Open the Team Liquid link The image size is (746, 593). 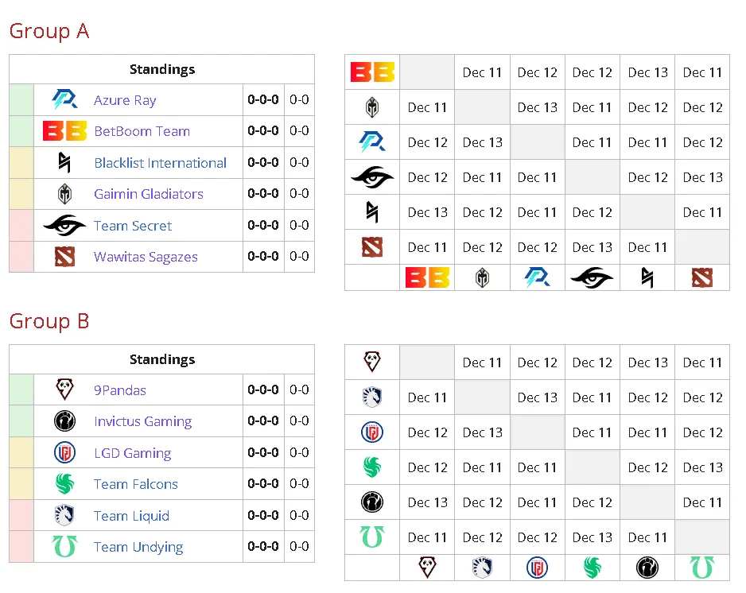point(132,516)
